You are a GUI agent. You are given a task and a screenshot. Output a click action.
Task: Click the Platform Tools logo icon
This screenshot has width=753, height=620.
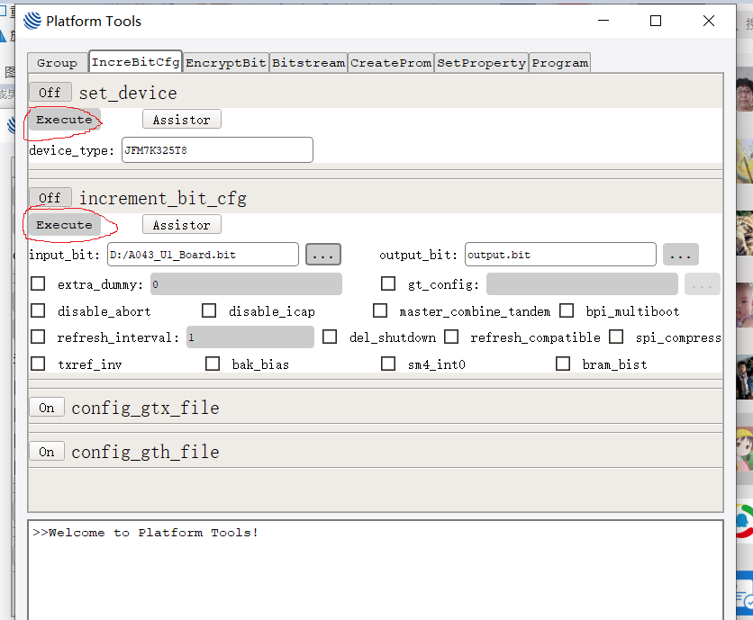32,21
